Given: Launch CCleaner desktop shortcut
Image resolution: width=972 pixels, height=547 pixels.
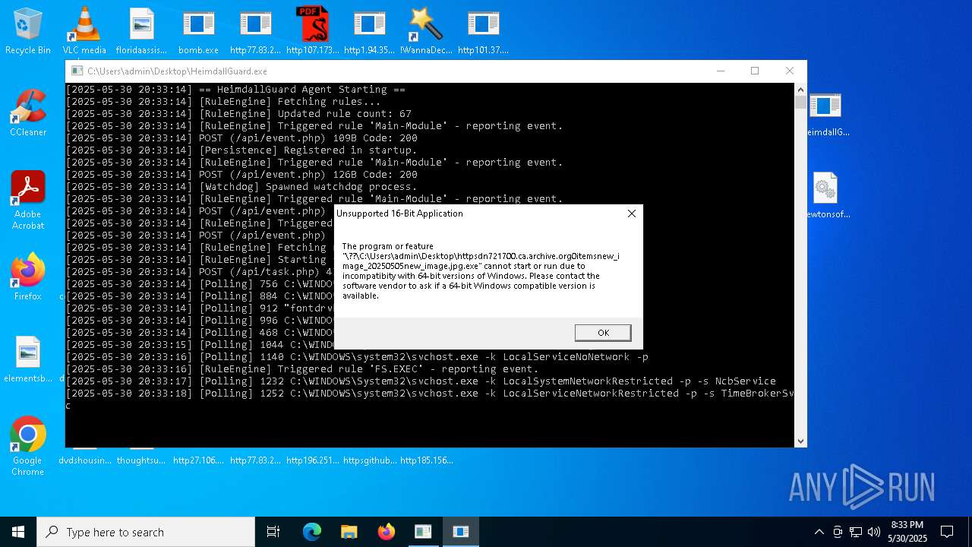Looking at the screenshot, I should coord(28,112).
